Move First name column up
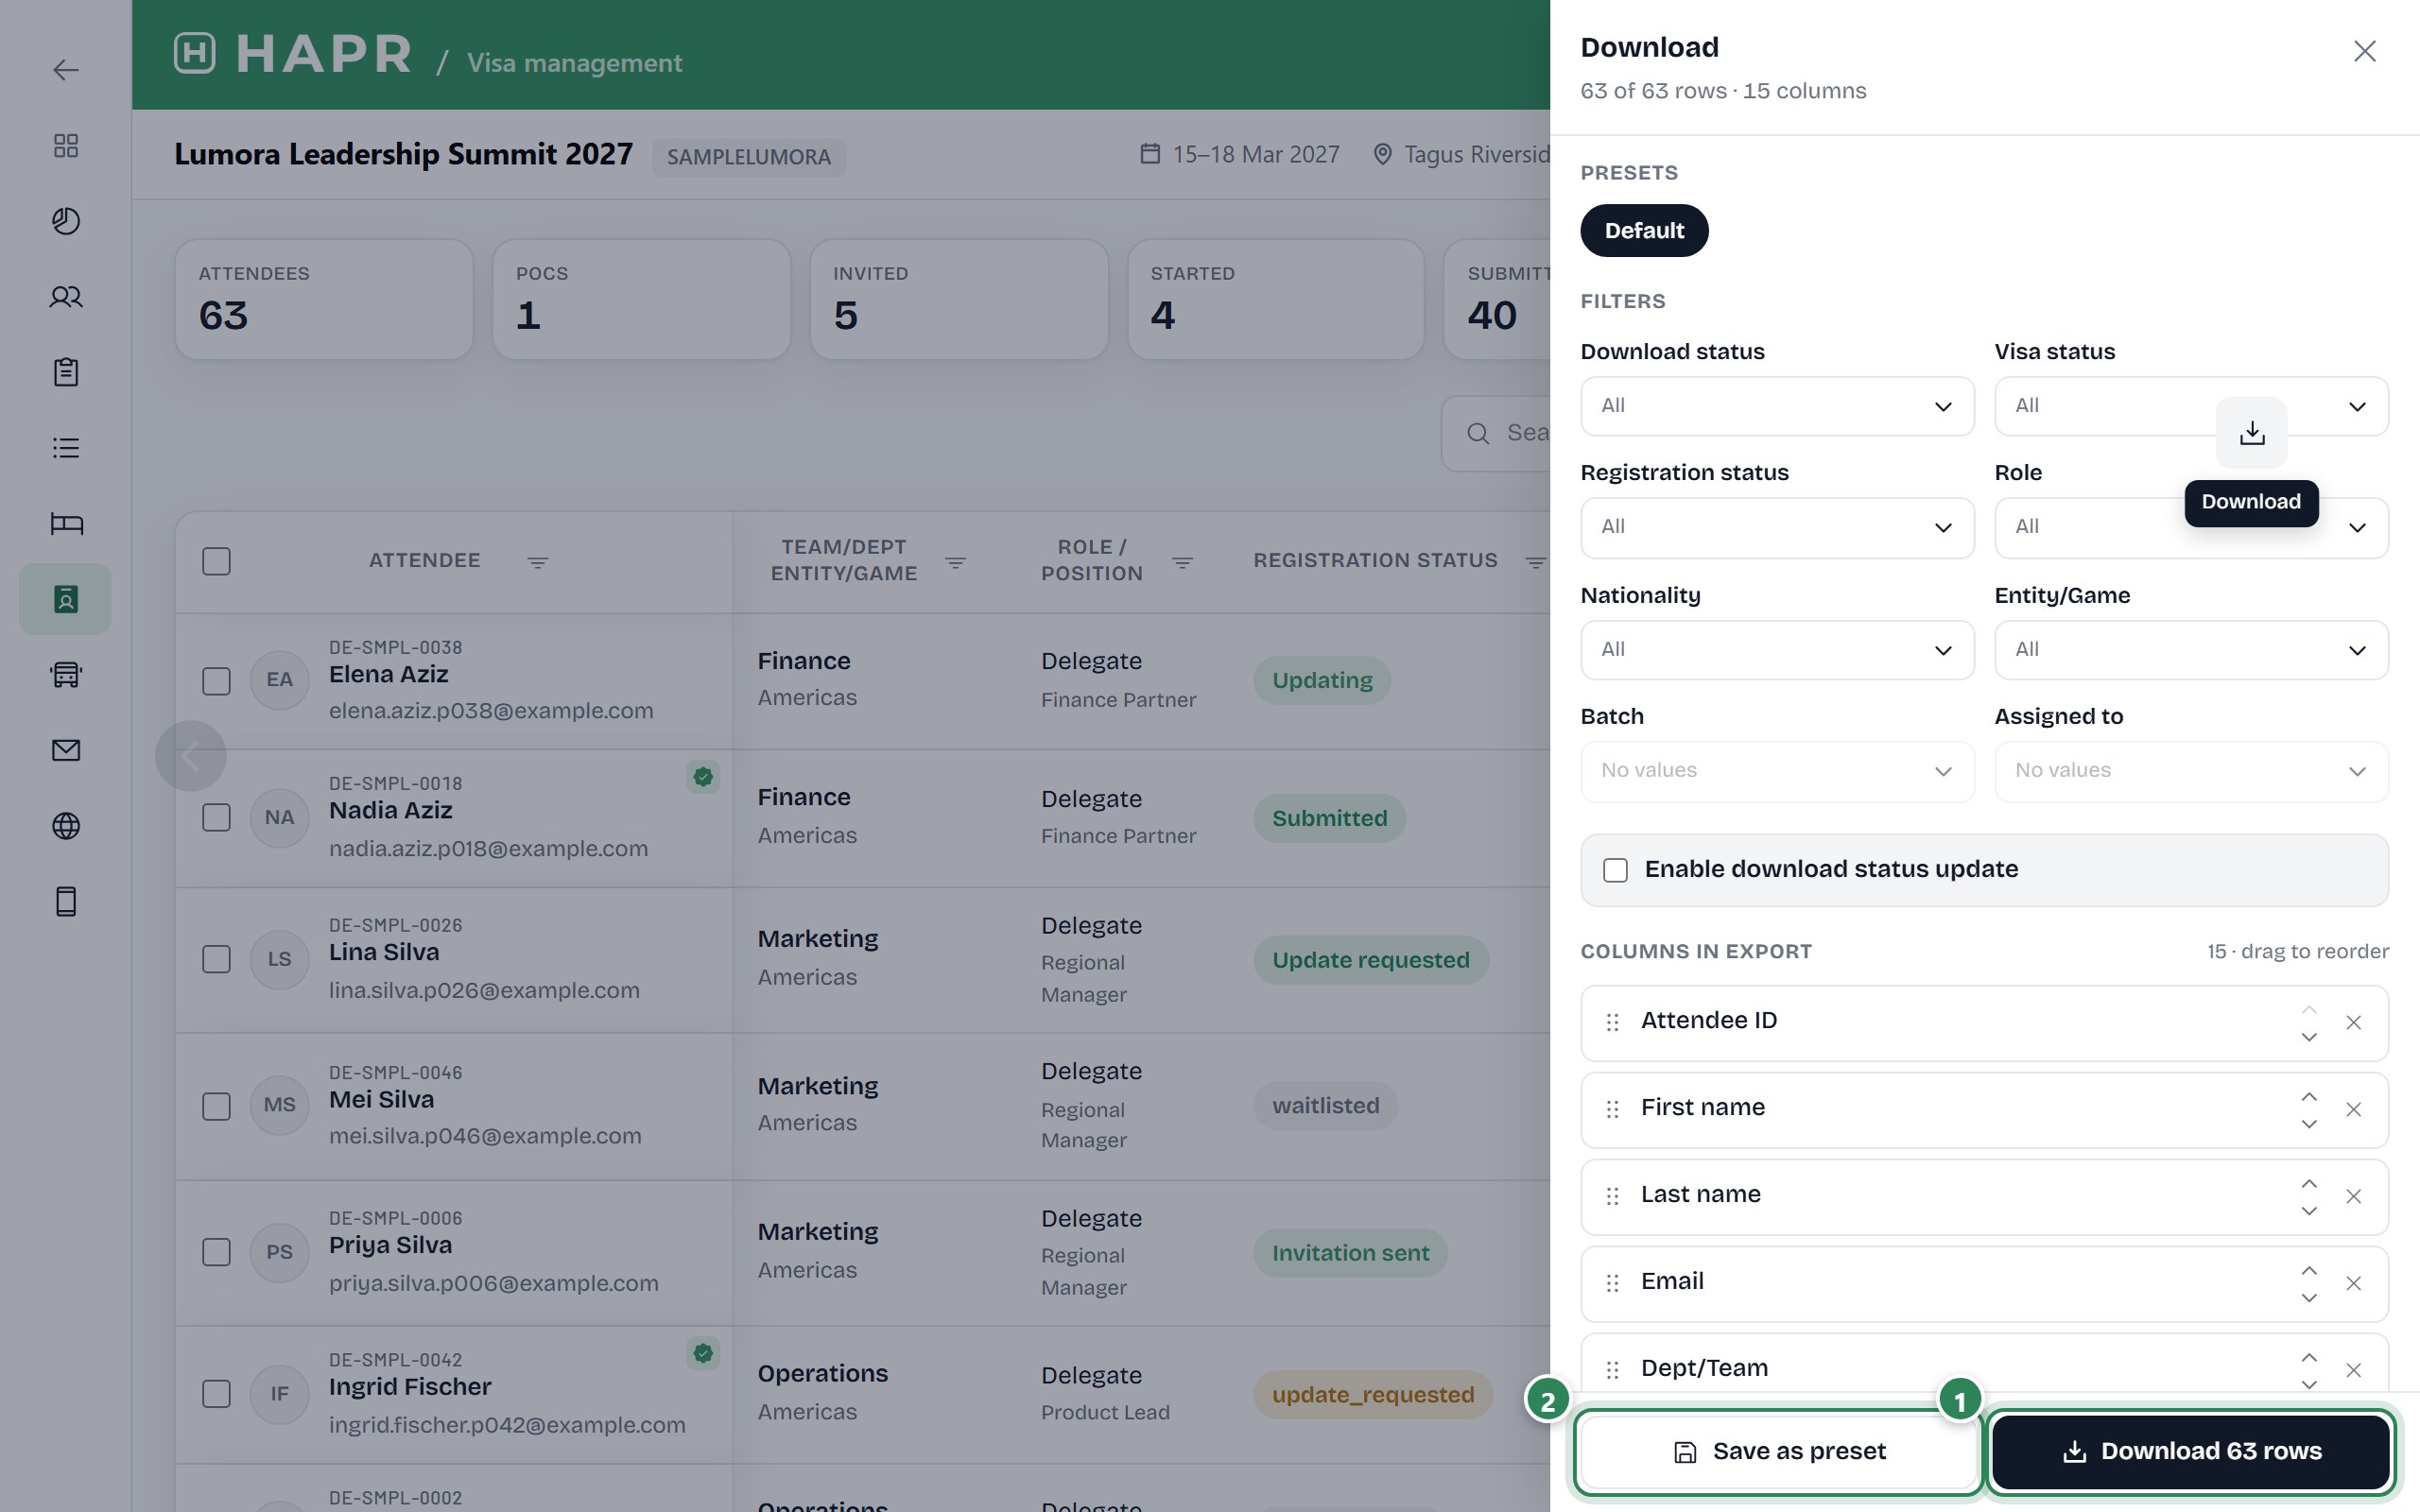Image resolution: width=2420 pixels, height=1512 pixels. [2308, 1097]
